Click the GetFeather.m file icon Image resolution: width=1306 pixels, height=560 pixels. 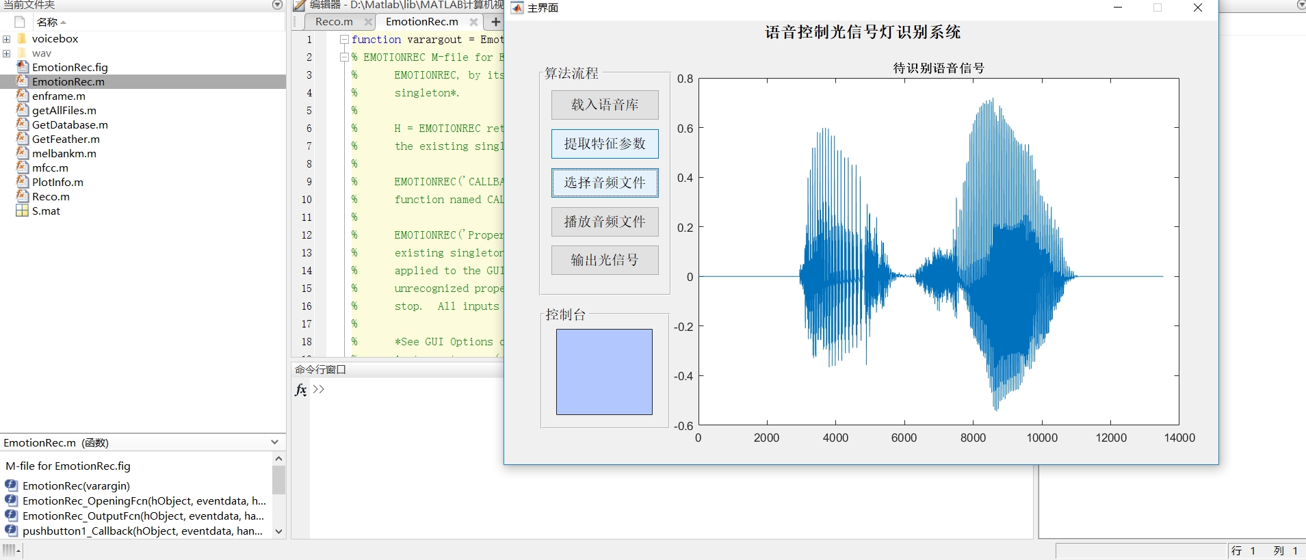coord(23,139)
